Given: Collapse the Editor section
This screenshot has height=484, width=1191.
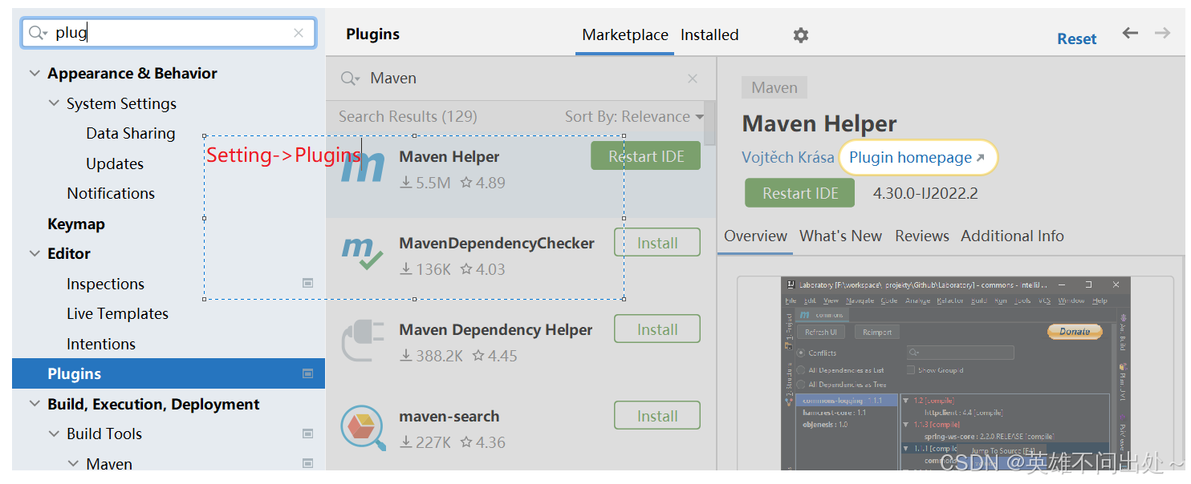Looking at the screenshot, I should coord(35,254).
